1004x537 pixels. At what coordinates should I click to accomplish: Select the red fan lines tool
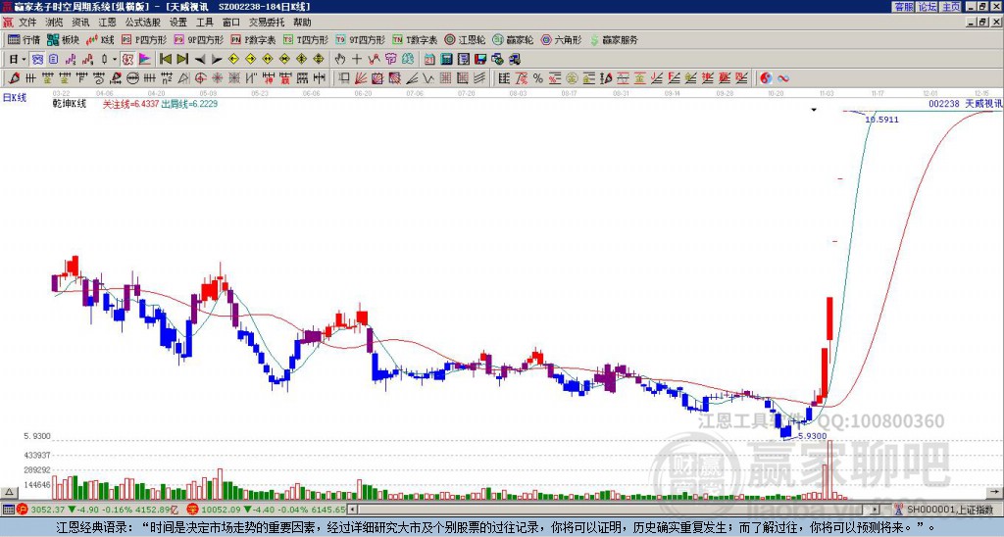point(361,78)
